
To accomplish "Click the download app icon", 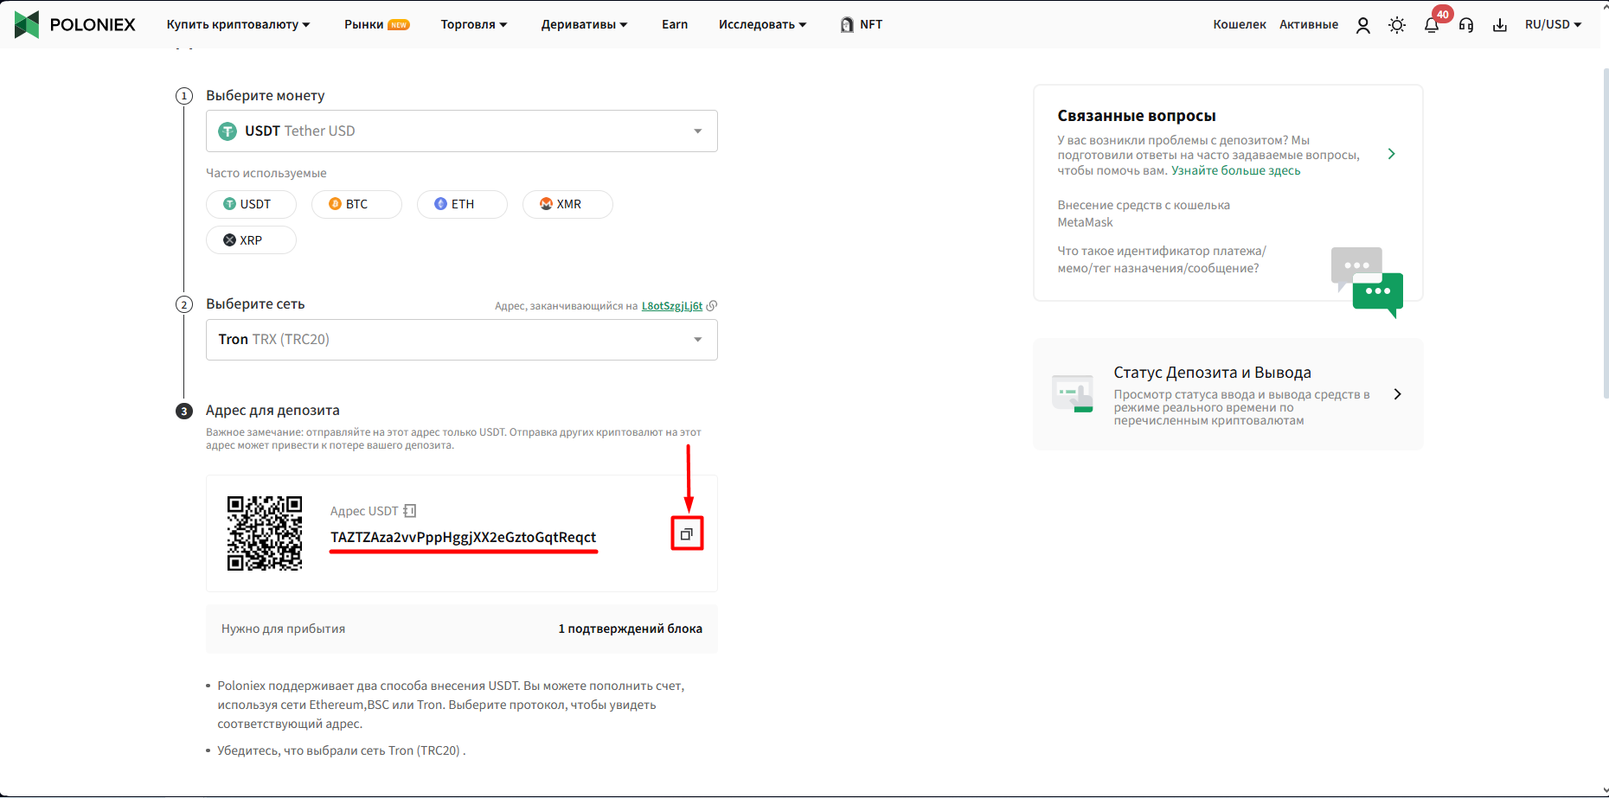I will click(1500, 25).
